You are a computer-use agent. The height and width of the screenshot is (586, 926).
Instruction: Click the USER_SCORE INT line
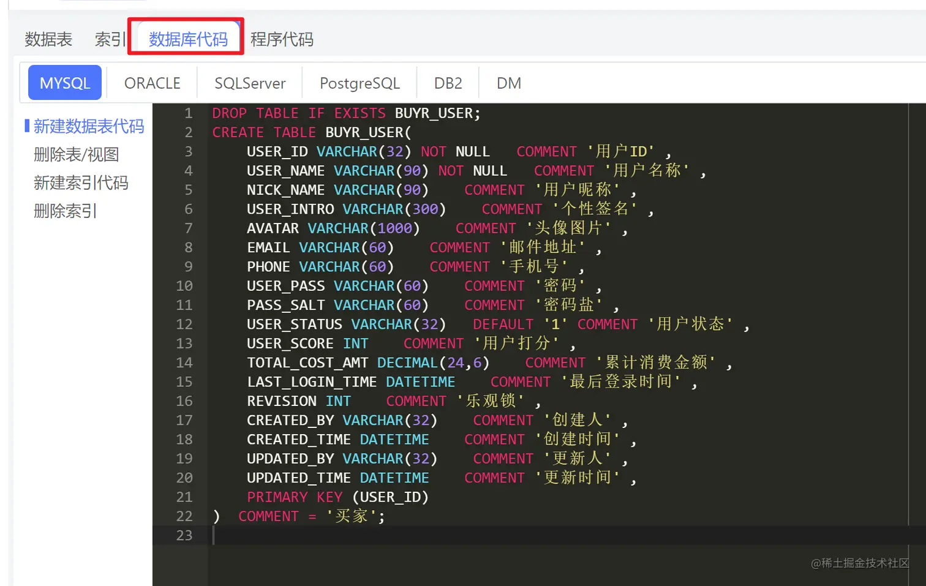pyautogui.click(x=411, y=344)
